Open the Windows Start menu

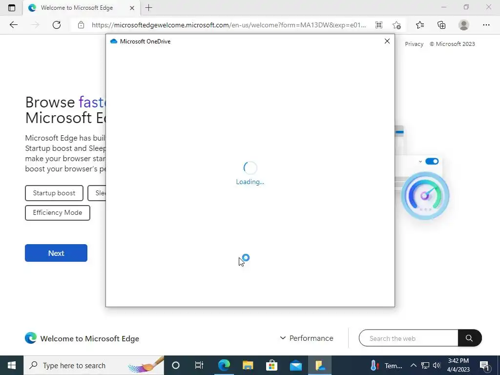12,365
